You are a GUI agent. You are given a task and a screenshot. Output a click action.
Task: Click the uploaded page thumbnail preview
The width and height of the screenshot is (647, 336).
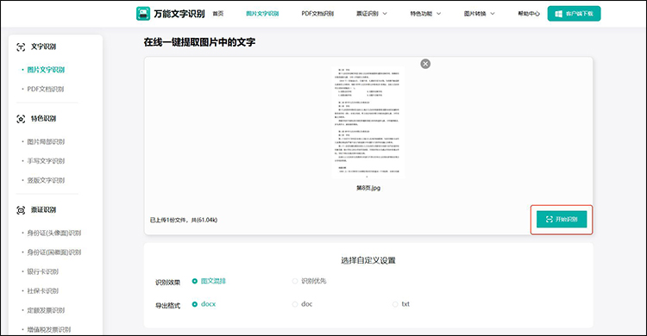(x=368, y=122)
